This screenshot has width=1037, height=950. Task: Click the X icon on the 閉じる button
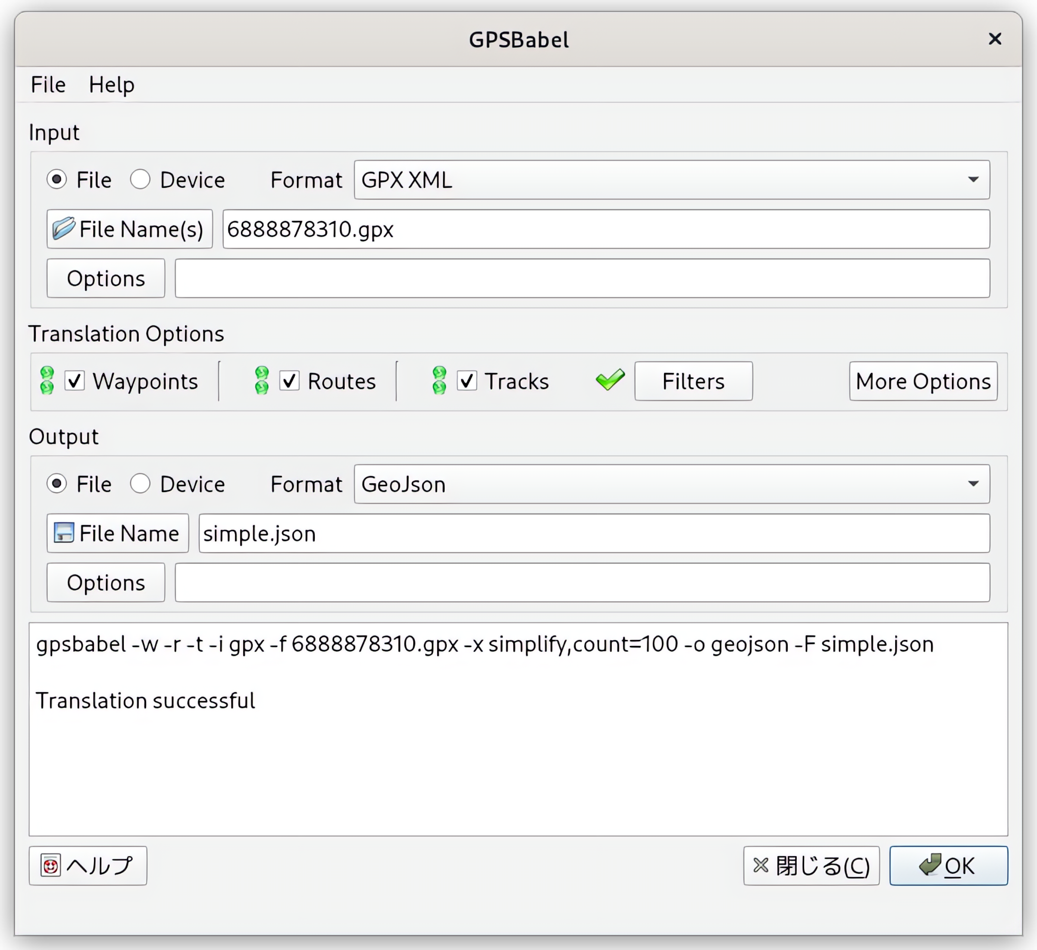pos(761,866)
